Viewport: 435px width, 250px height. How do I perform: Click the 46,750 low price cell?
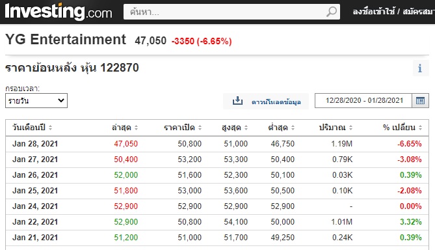pos(282,144)
